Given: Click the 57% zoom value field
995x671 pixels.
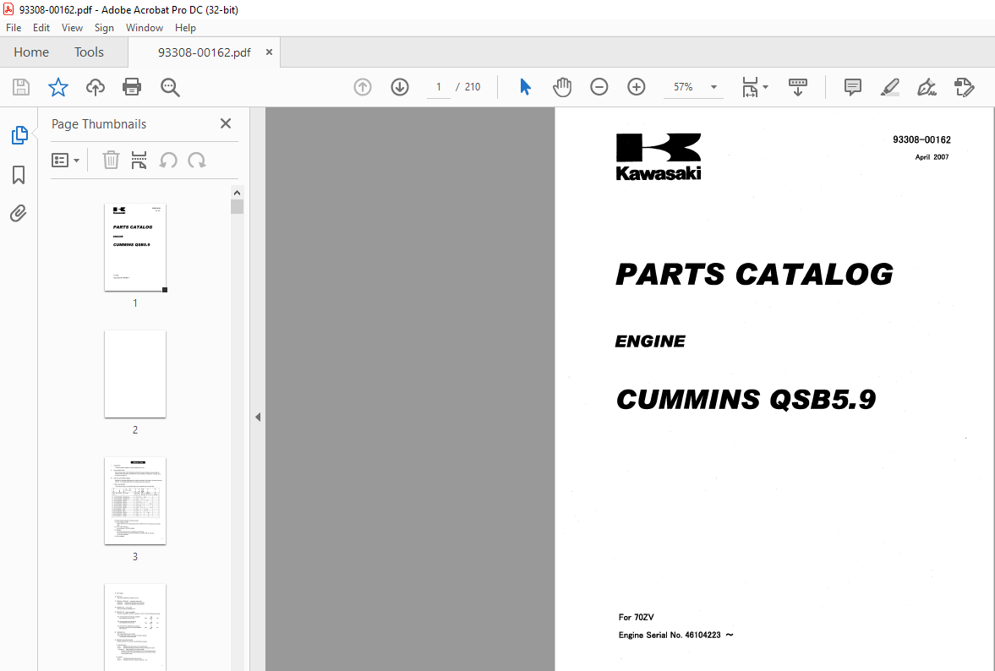Looking at the screenshot, I should tap(683, 87).
